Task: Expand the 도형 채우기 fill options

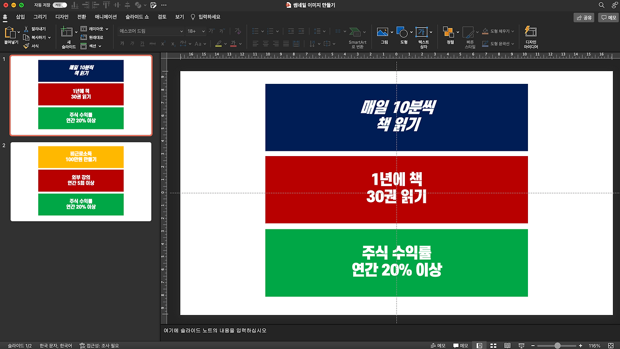Action: point(513,30)
